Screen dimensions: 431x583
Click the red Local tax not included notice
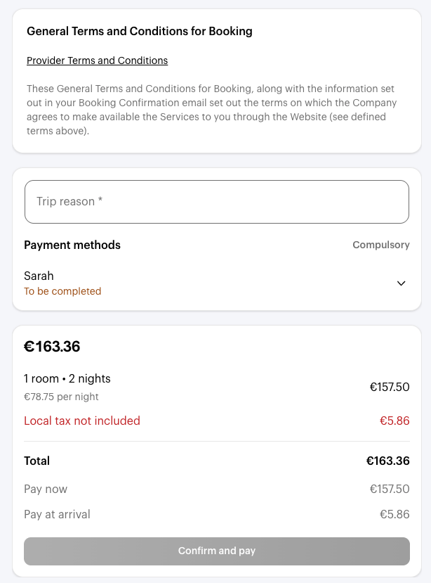click(82, 421)
